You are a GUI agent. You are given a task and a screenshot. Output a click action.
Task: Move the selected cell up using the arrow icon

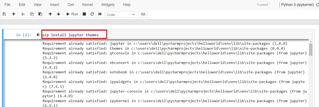(x=50, y=14)
